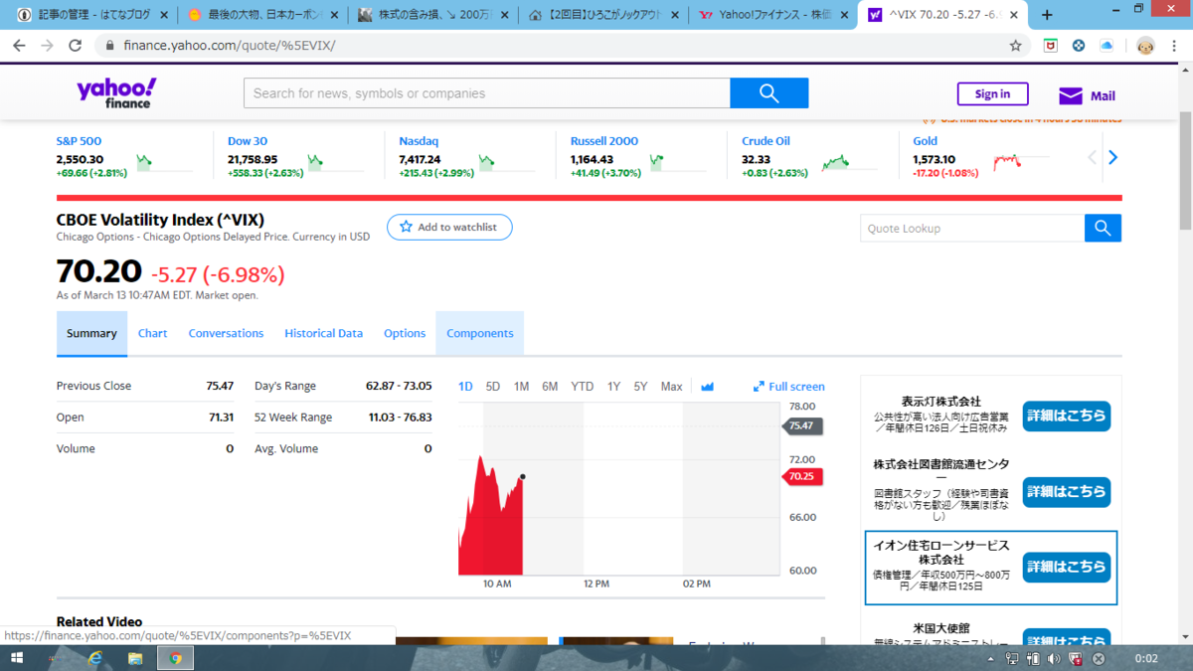Select the 1D chart range
The height and width of the screenshot is (671, 1193).
tap(465, 387)
